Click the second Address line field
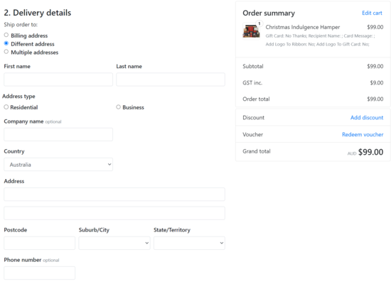Image resolution: width=391 pixels, height=284 pixels. [x=114, y=213]
